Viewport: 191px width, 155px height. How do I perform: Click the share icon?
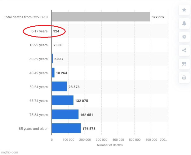click(x=184, y=51)
